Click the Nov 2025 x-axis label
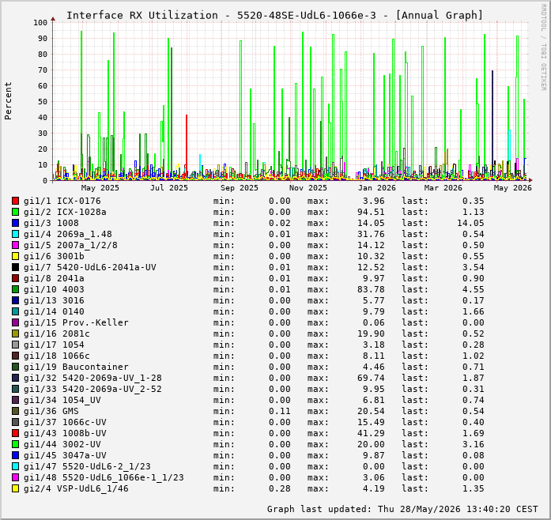Image resolution: width=551 pixels, height=520 pixels. 308,187
